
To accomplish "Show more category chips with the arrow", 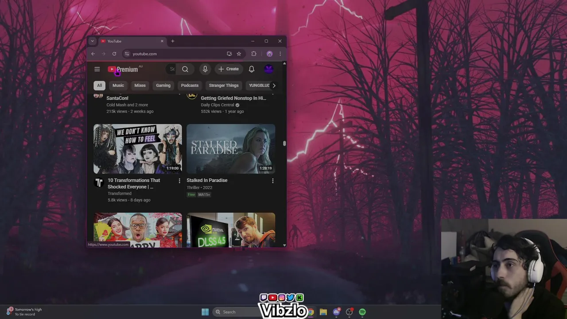I will tap(274, 86).
